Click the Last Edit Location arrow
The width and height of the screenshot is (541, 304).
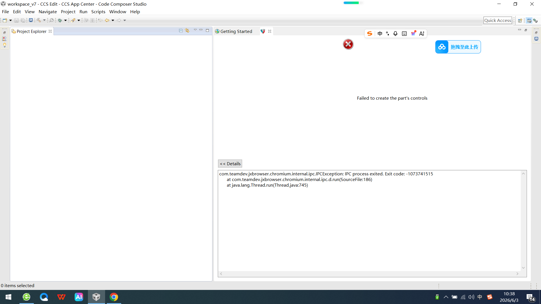(x=100, y=20)
